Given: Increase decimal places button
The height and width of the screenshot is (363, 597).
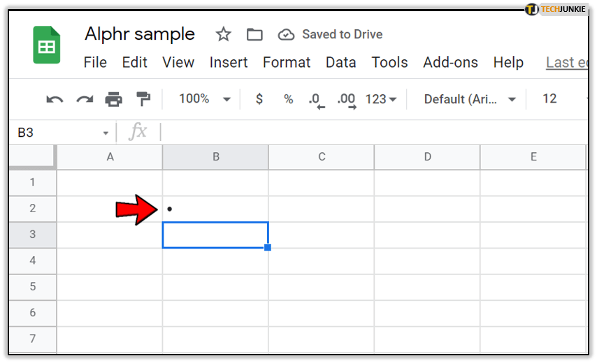Looking at the screenshot, I should [346, 99].
